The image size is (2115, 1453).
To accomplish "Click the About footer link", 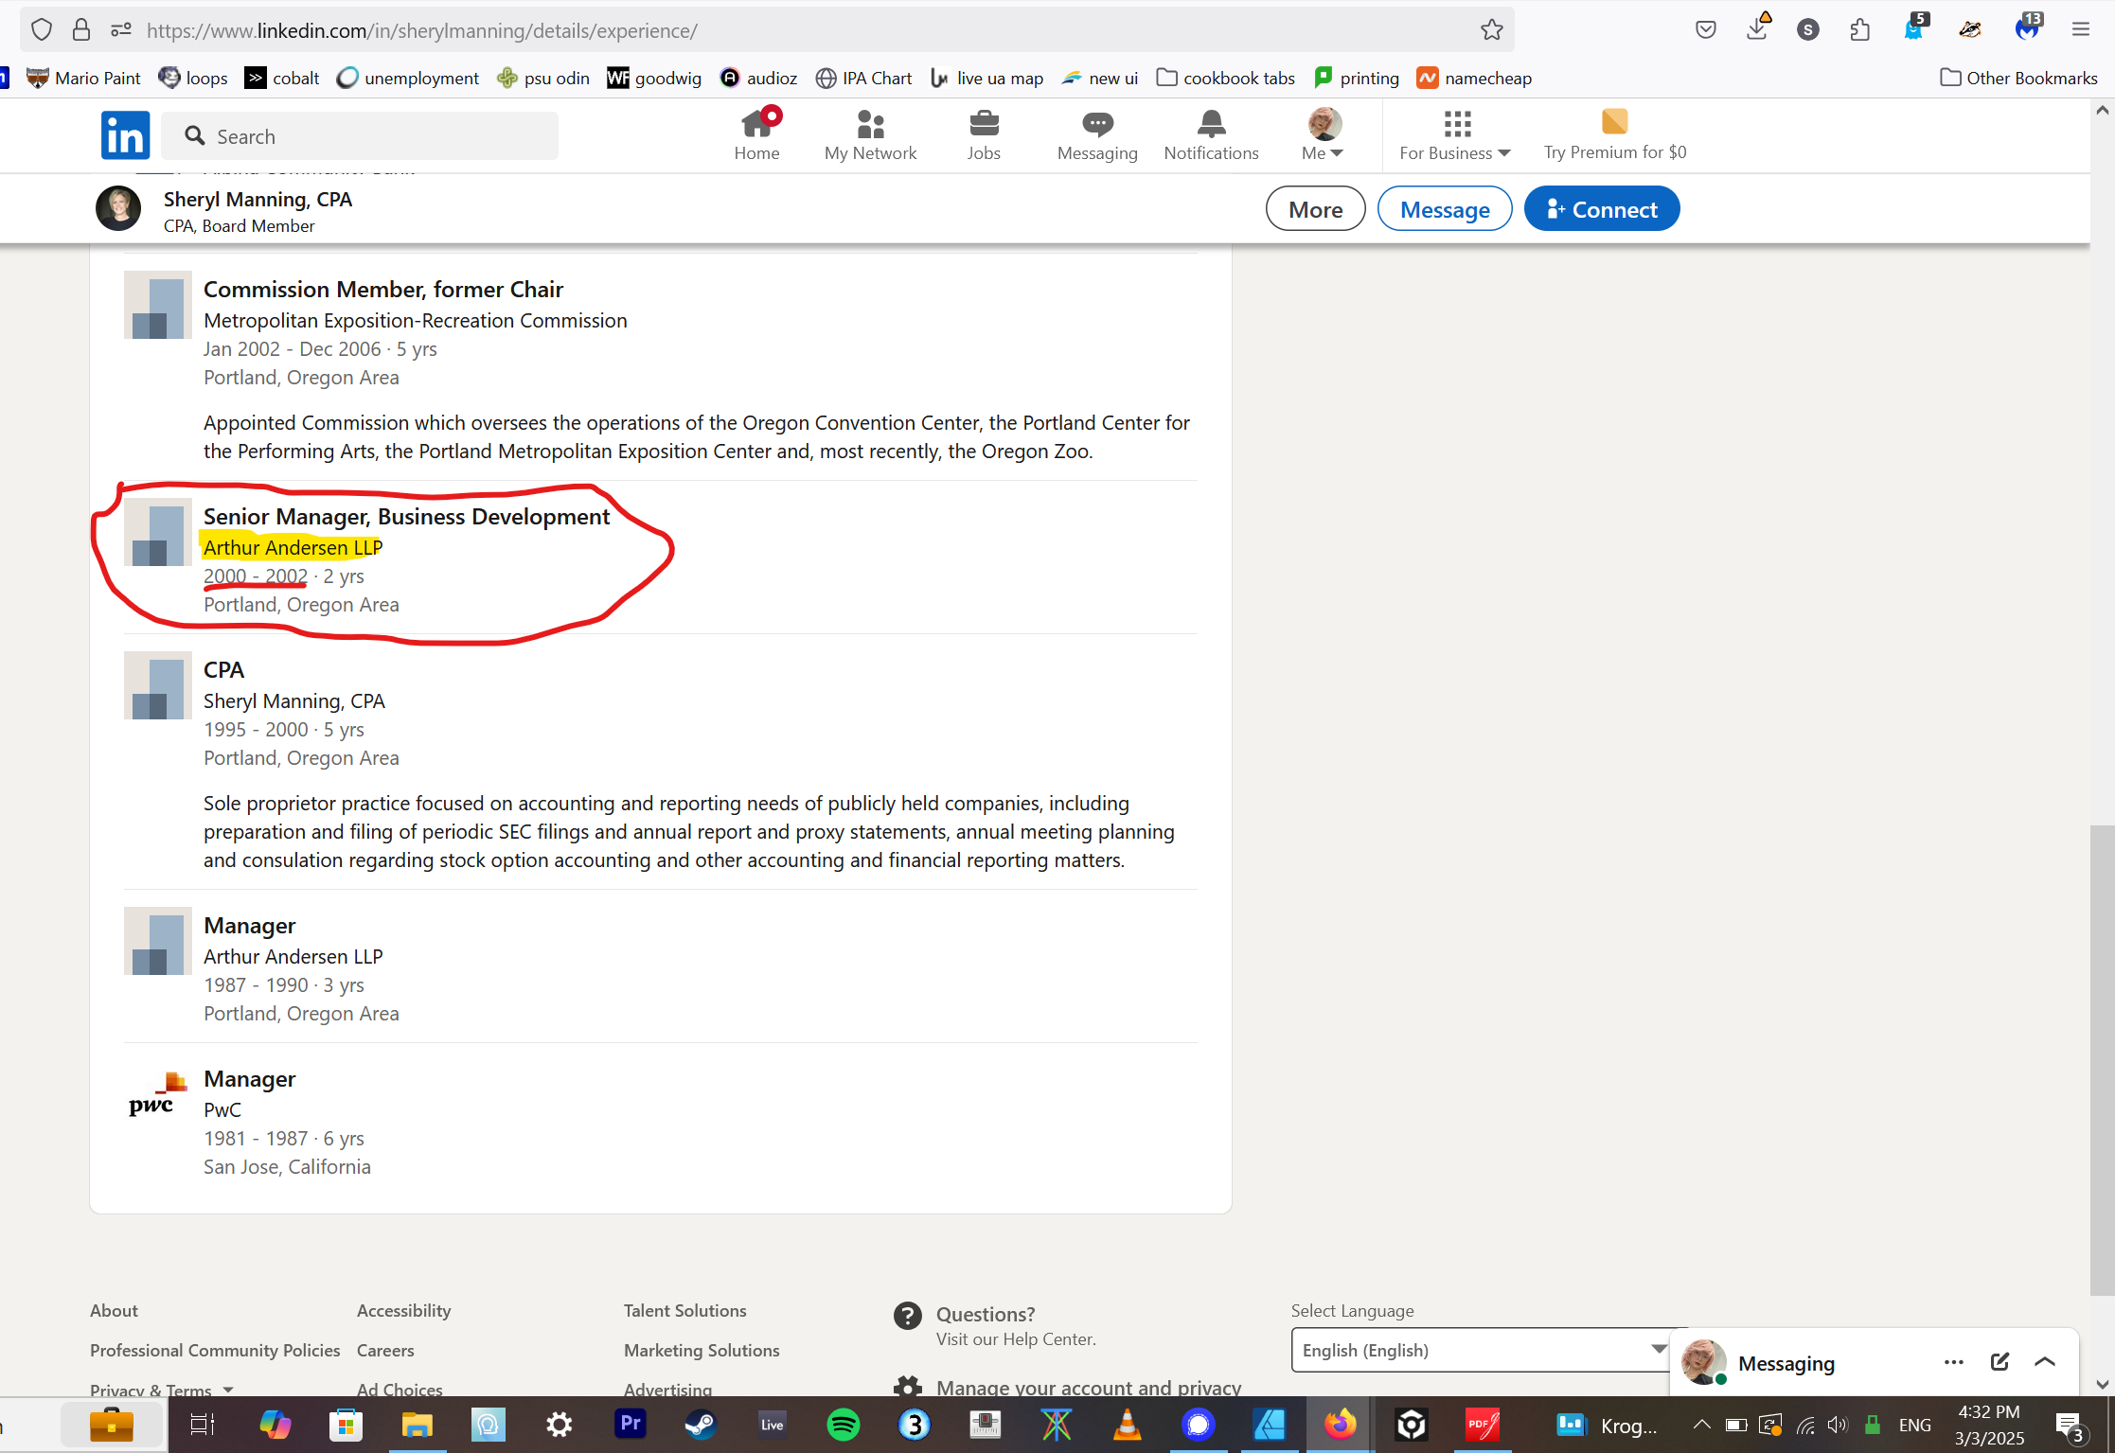I will click(114, 1310).
